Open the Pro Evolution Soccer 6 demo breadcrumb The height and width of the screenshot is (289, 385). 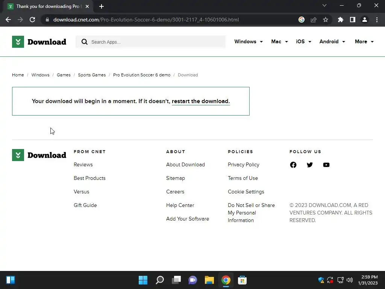[142, 75]
